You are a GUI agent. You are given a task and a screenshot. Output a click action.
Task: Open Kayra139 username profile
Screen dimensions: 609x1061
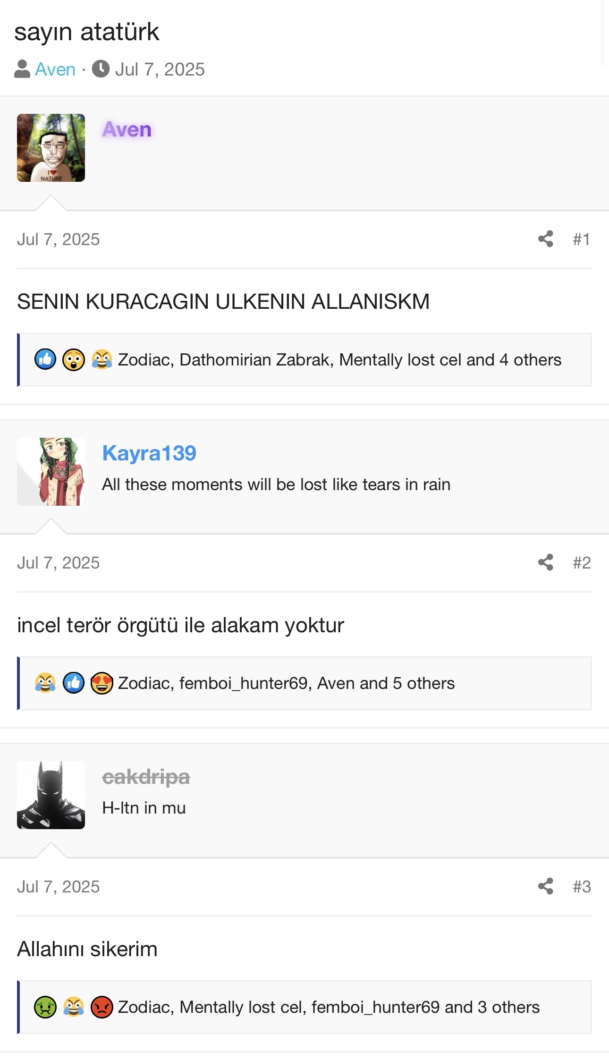coord(149,453)
